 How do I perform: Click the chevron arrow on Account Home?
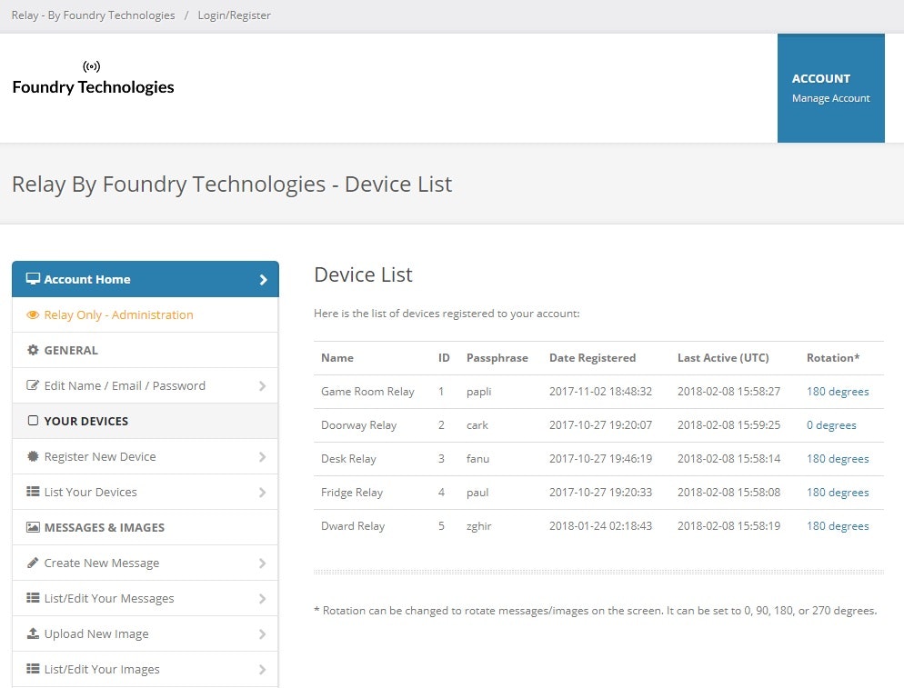pos(263,279)
